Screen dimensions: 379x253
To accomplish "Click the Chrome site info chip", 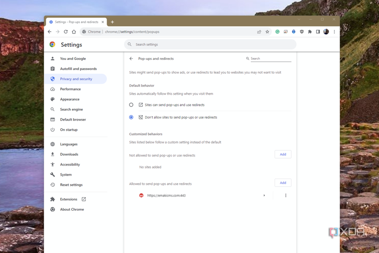I will click(91, 32).
